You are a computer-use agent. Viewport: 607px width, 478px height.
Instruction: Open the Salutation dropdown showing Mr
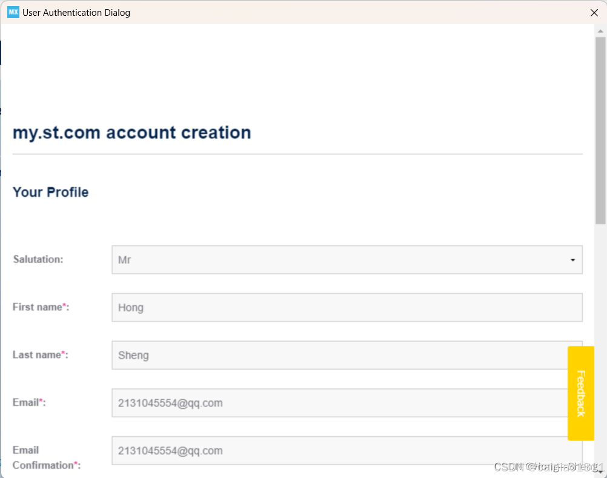click(x=347, y=260)
